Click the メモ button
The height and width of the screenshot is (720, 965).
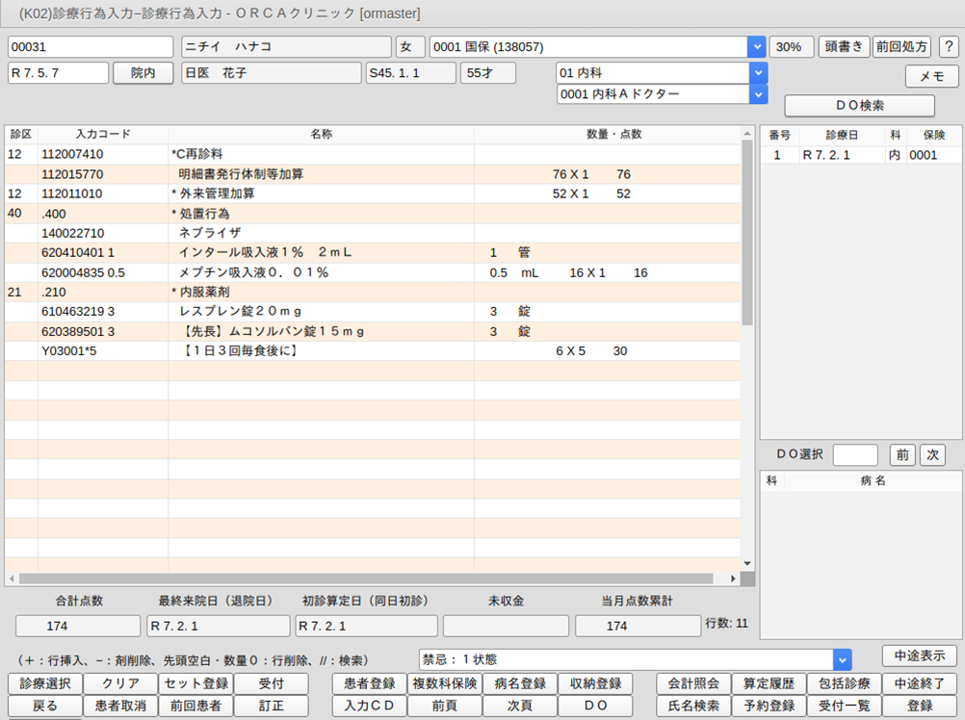pyautogui.click(x=931, y=77)
